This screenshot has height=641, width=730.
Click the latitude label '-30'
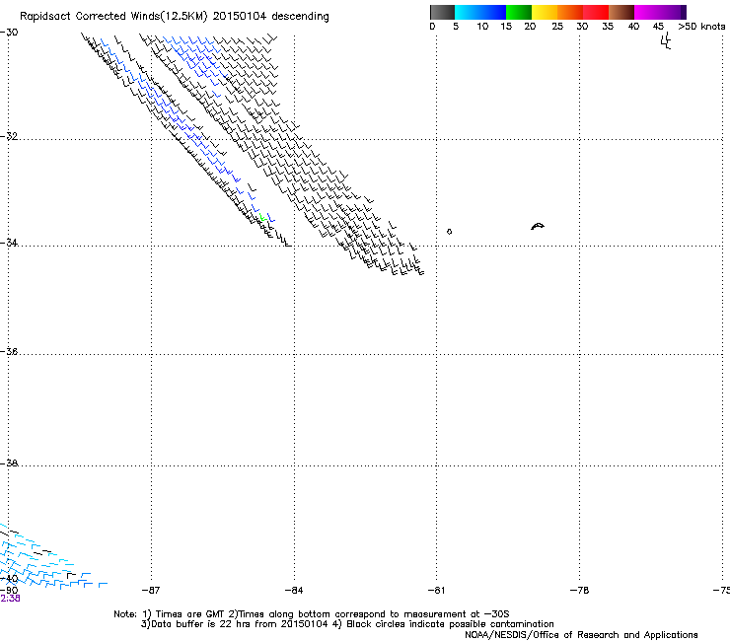[x=9, y=33]
